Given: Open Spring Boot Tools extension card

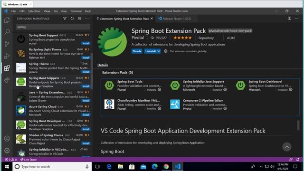Looking at the screenshot, I should [x=133, y=85].
